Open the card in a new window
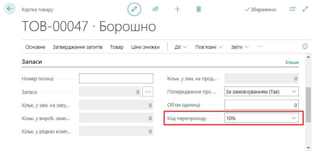The width and height of the screenshot is (333, 151). (292, 9)
